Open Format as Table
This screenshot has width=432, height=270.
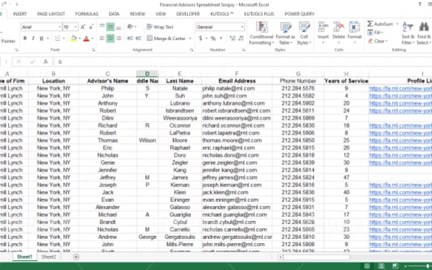285,33
